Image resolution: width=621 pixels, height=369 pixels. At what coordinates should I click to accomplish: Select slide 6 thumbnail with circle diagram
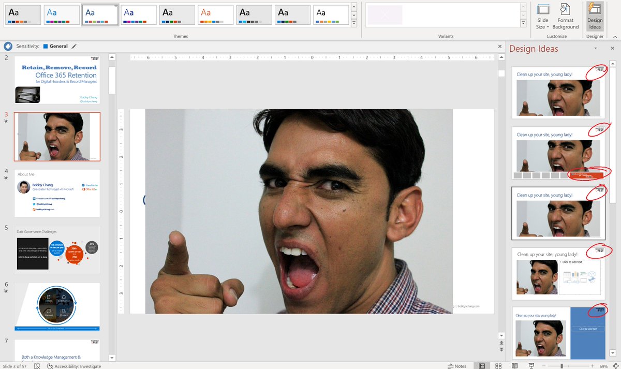click(x=57, y=307)
